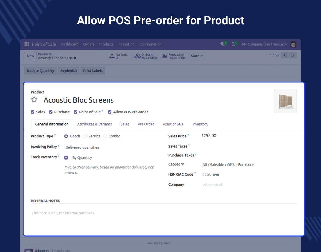Open Orders menu

(89, 44)
